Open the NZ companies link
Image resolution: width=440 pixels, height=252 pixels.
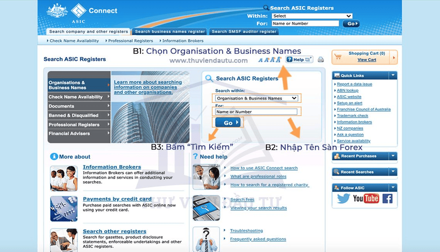[x=350, y=128]
